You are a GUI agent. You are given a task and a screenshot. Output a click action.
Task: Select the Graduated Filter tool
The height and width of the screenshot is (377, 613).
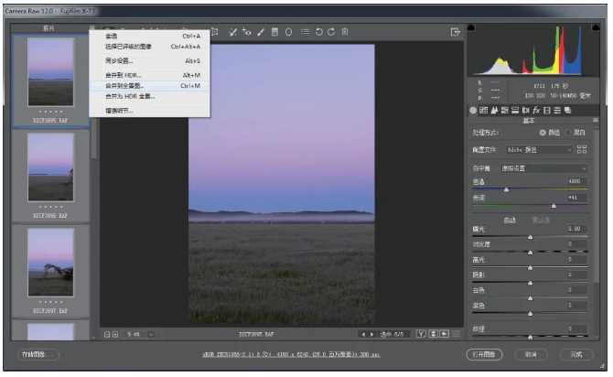[274, 32]
